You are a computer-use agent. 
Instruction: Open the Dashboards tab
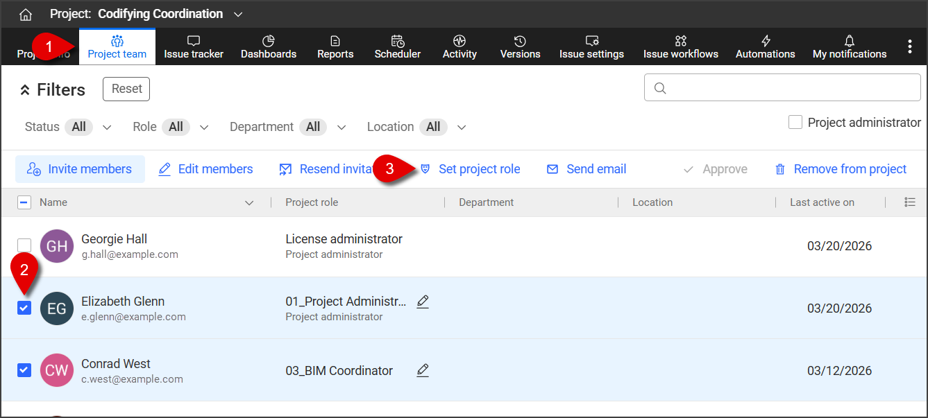(269, 47)
